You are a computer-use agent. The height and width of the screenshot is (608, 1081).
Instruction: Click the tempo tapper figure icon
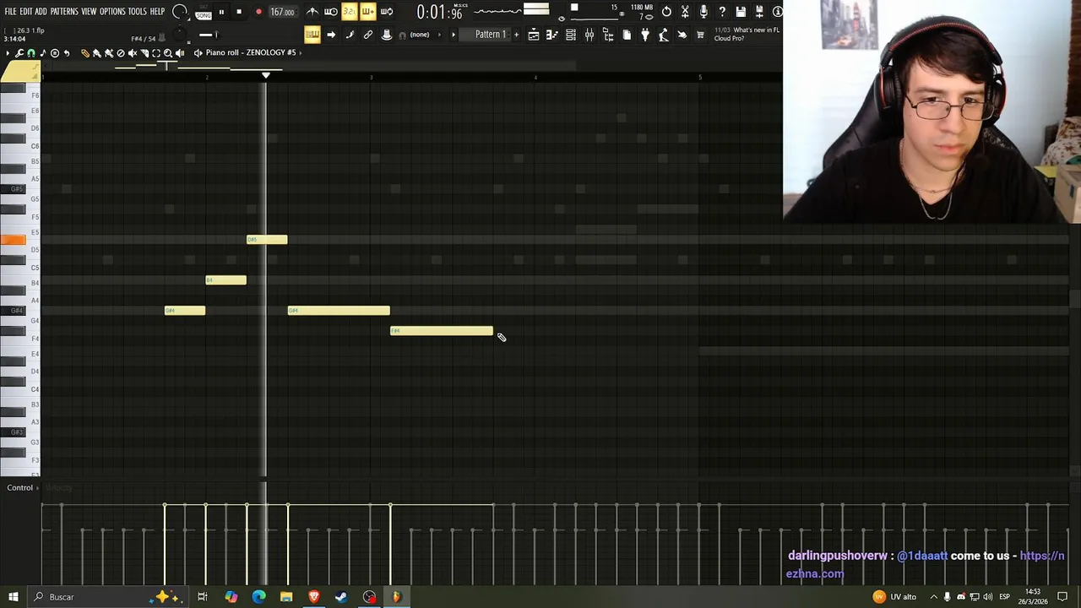(x=664, y=35)
